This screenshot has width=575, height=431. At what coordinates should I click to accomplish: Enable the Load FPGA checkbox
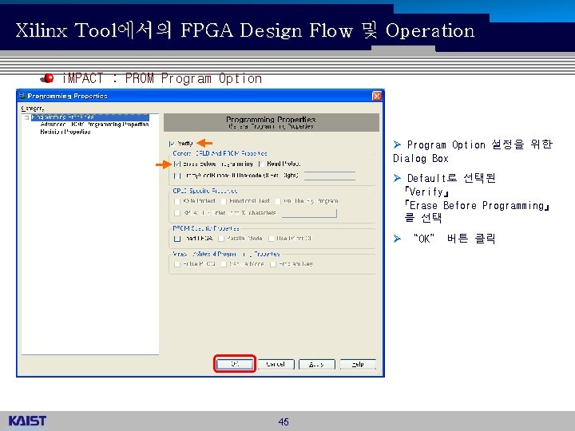(177, 239)
